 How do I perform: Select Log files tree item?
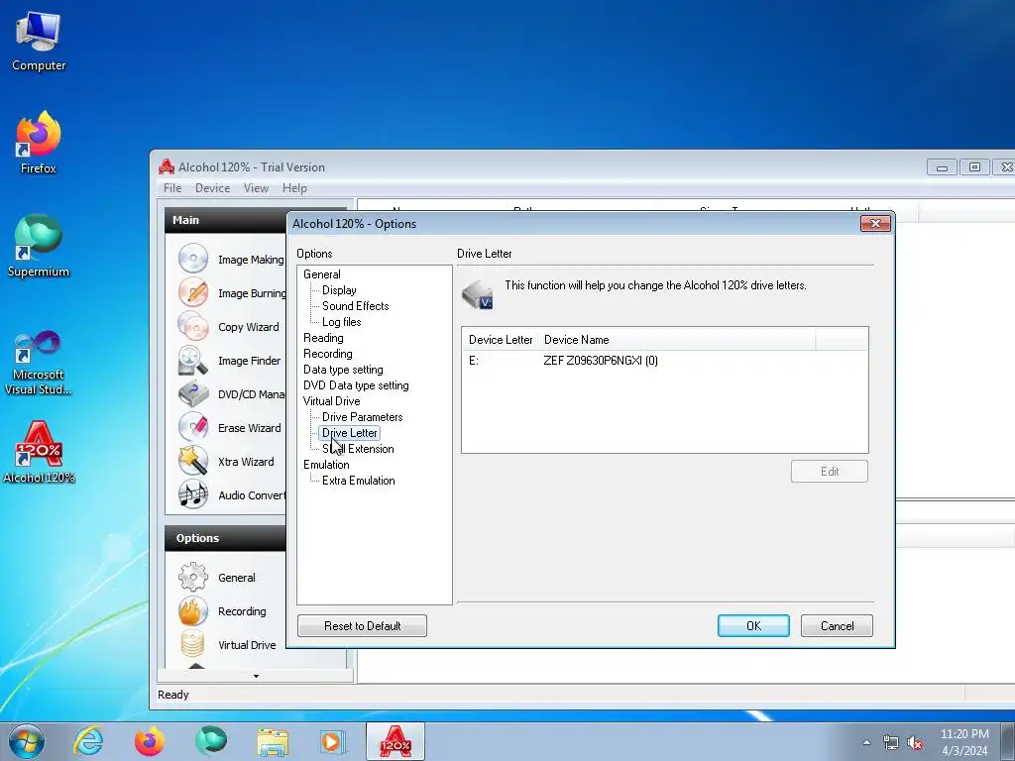pyautogui.click(x=341, y=322)
